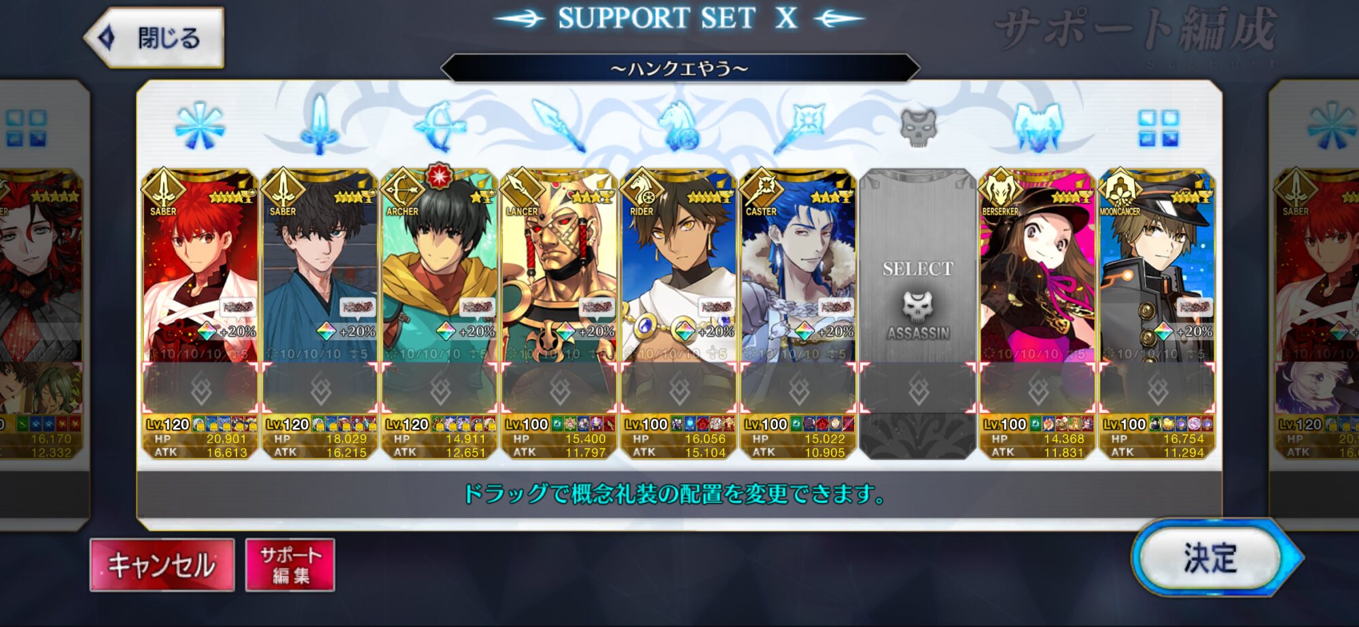Select the Saber class sword icon
Viewport: 1359px width, 627px height.
(319, 125)
